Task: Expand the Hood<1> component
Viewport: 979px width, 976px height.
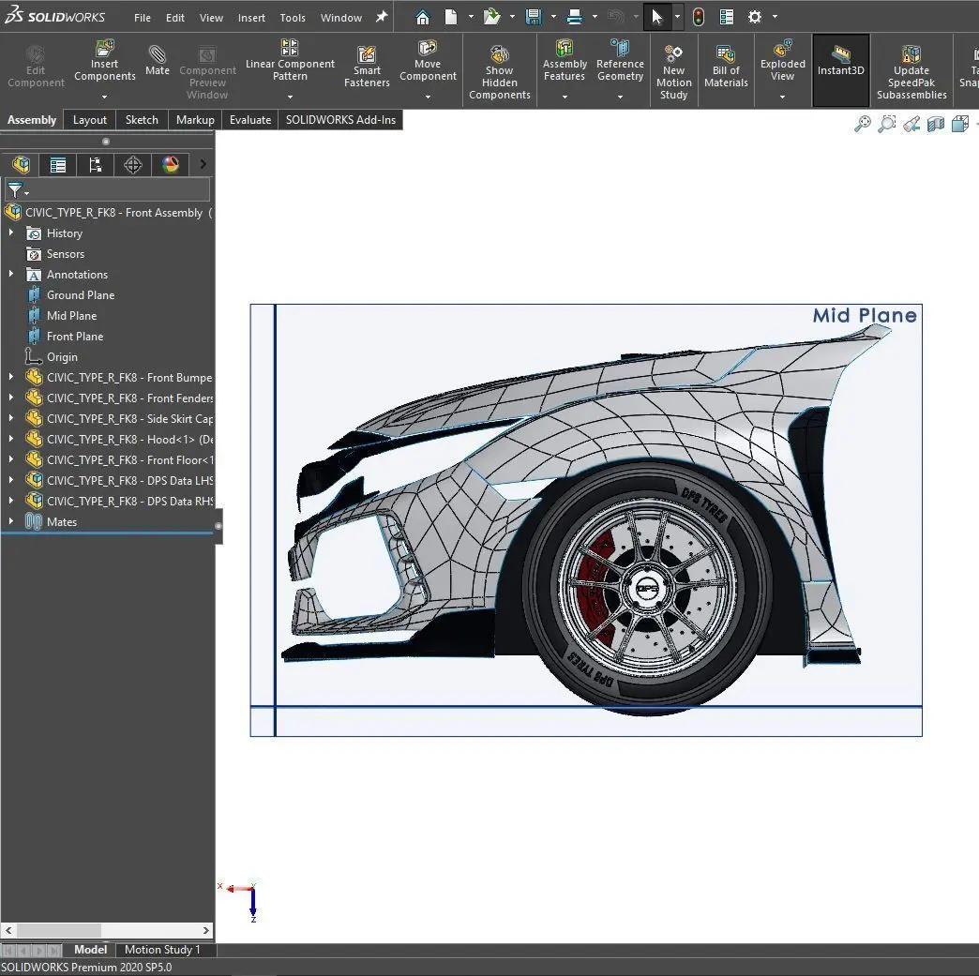Action: tap(10, 439)
